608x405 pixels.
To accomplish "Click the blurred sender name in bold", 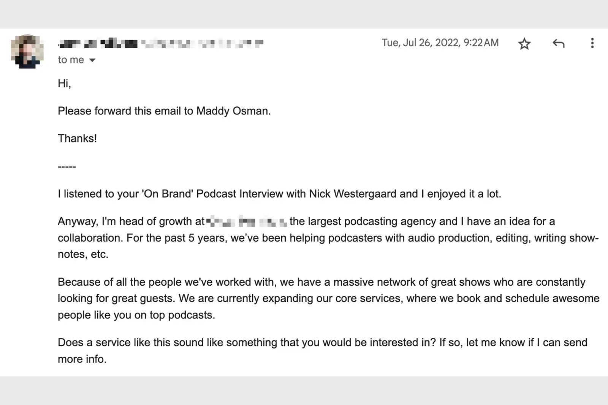I will coord(98,44).
